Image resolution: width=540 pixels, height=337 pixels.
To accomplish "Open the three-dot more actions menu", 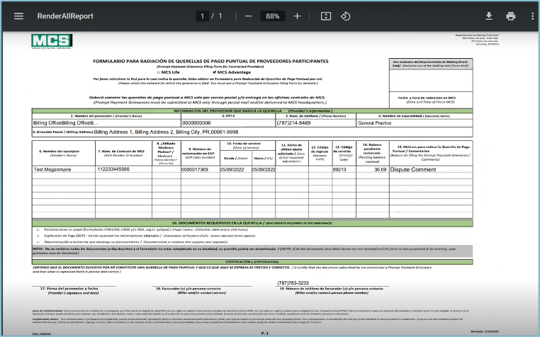I will (x=531, y=16).
